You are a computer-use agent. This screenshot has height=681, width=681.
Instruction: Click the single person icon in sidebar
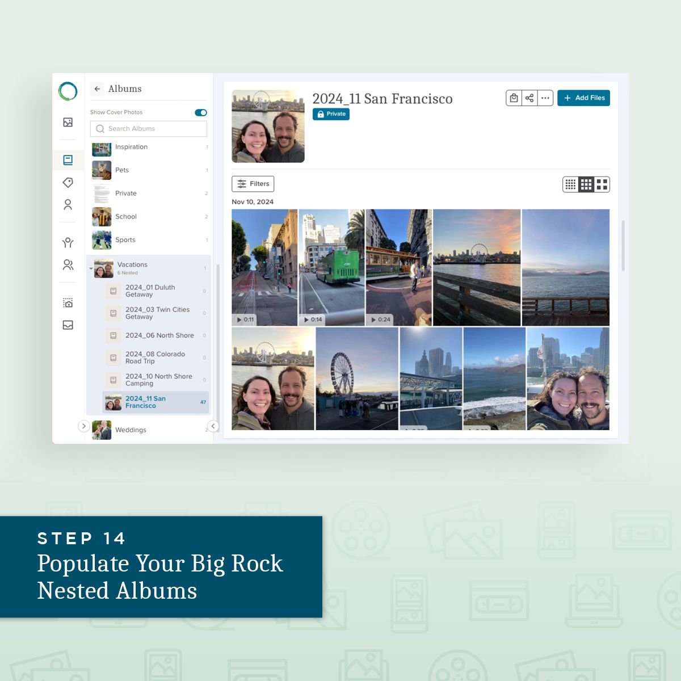click(x=68, y=204)
